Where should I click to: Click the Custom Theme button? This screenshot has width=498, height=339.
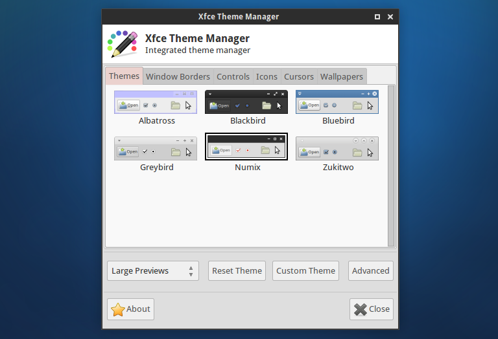(x=305, y=271)
